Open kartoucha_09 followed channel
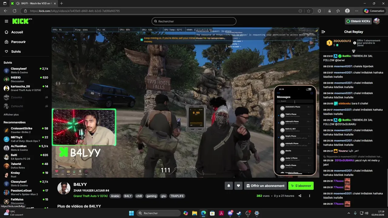The height and width of the screenshot is (218, 388). (x=26, y=88)
